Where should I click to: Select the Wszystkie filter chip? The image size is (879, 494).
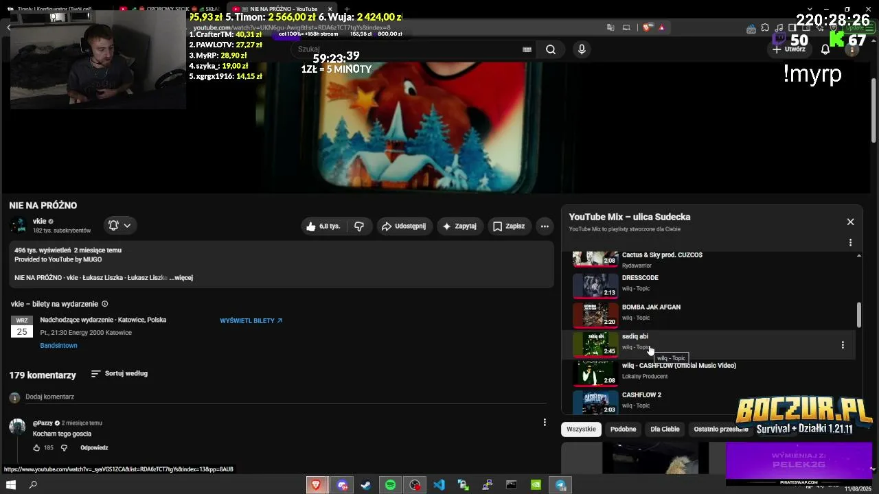pyautogui.click(x=581, y=430)
